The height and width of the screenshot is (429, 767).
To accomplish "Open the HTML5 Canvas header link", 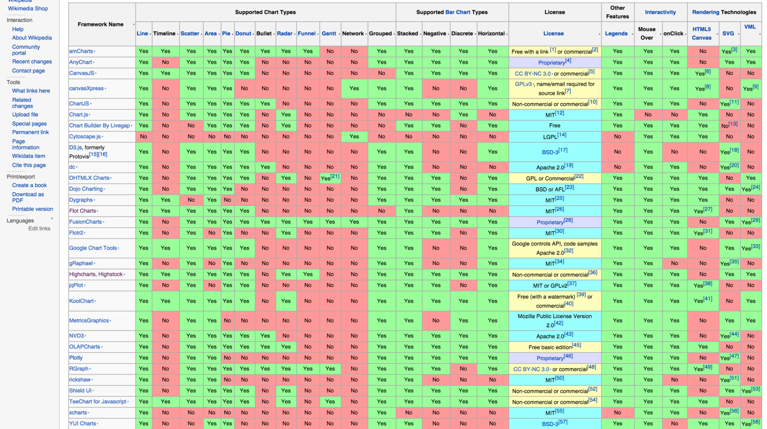I will 701,34.
